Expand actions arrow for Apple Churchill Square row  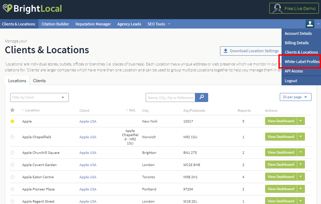(x=301, y=152)
